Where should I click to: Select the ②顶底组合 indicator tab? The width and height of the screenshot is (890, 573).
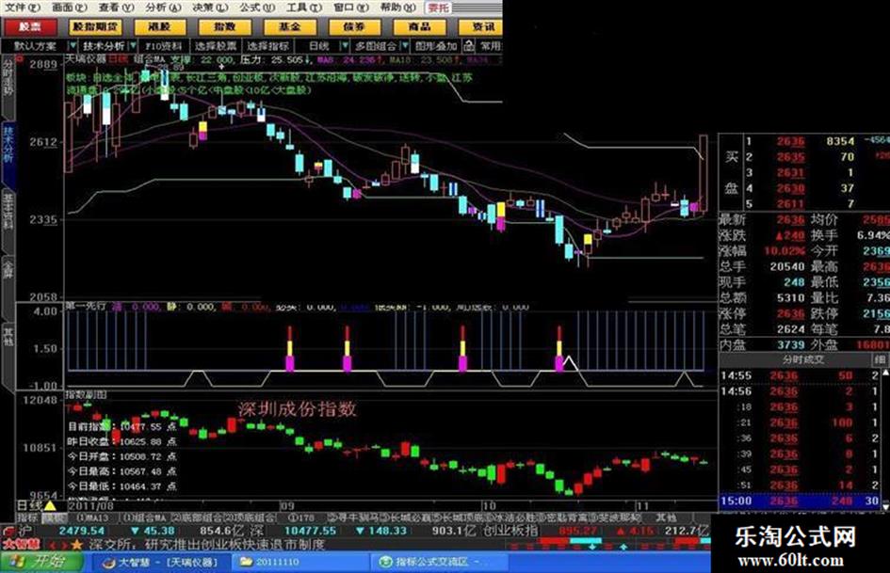pos(250,517)
